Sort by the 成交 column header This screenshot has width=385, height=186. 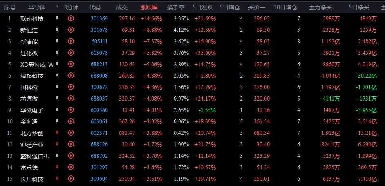pyautogui.click(x=122, y=8)
